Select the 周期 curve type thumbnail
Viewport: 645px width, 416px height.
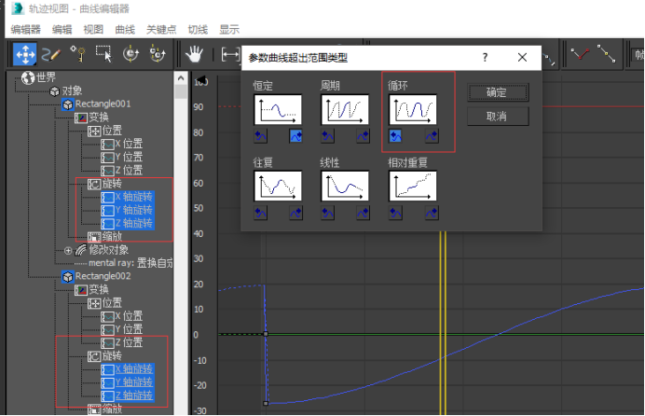(345, 109)
